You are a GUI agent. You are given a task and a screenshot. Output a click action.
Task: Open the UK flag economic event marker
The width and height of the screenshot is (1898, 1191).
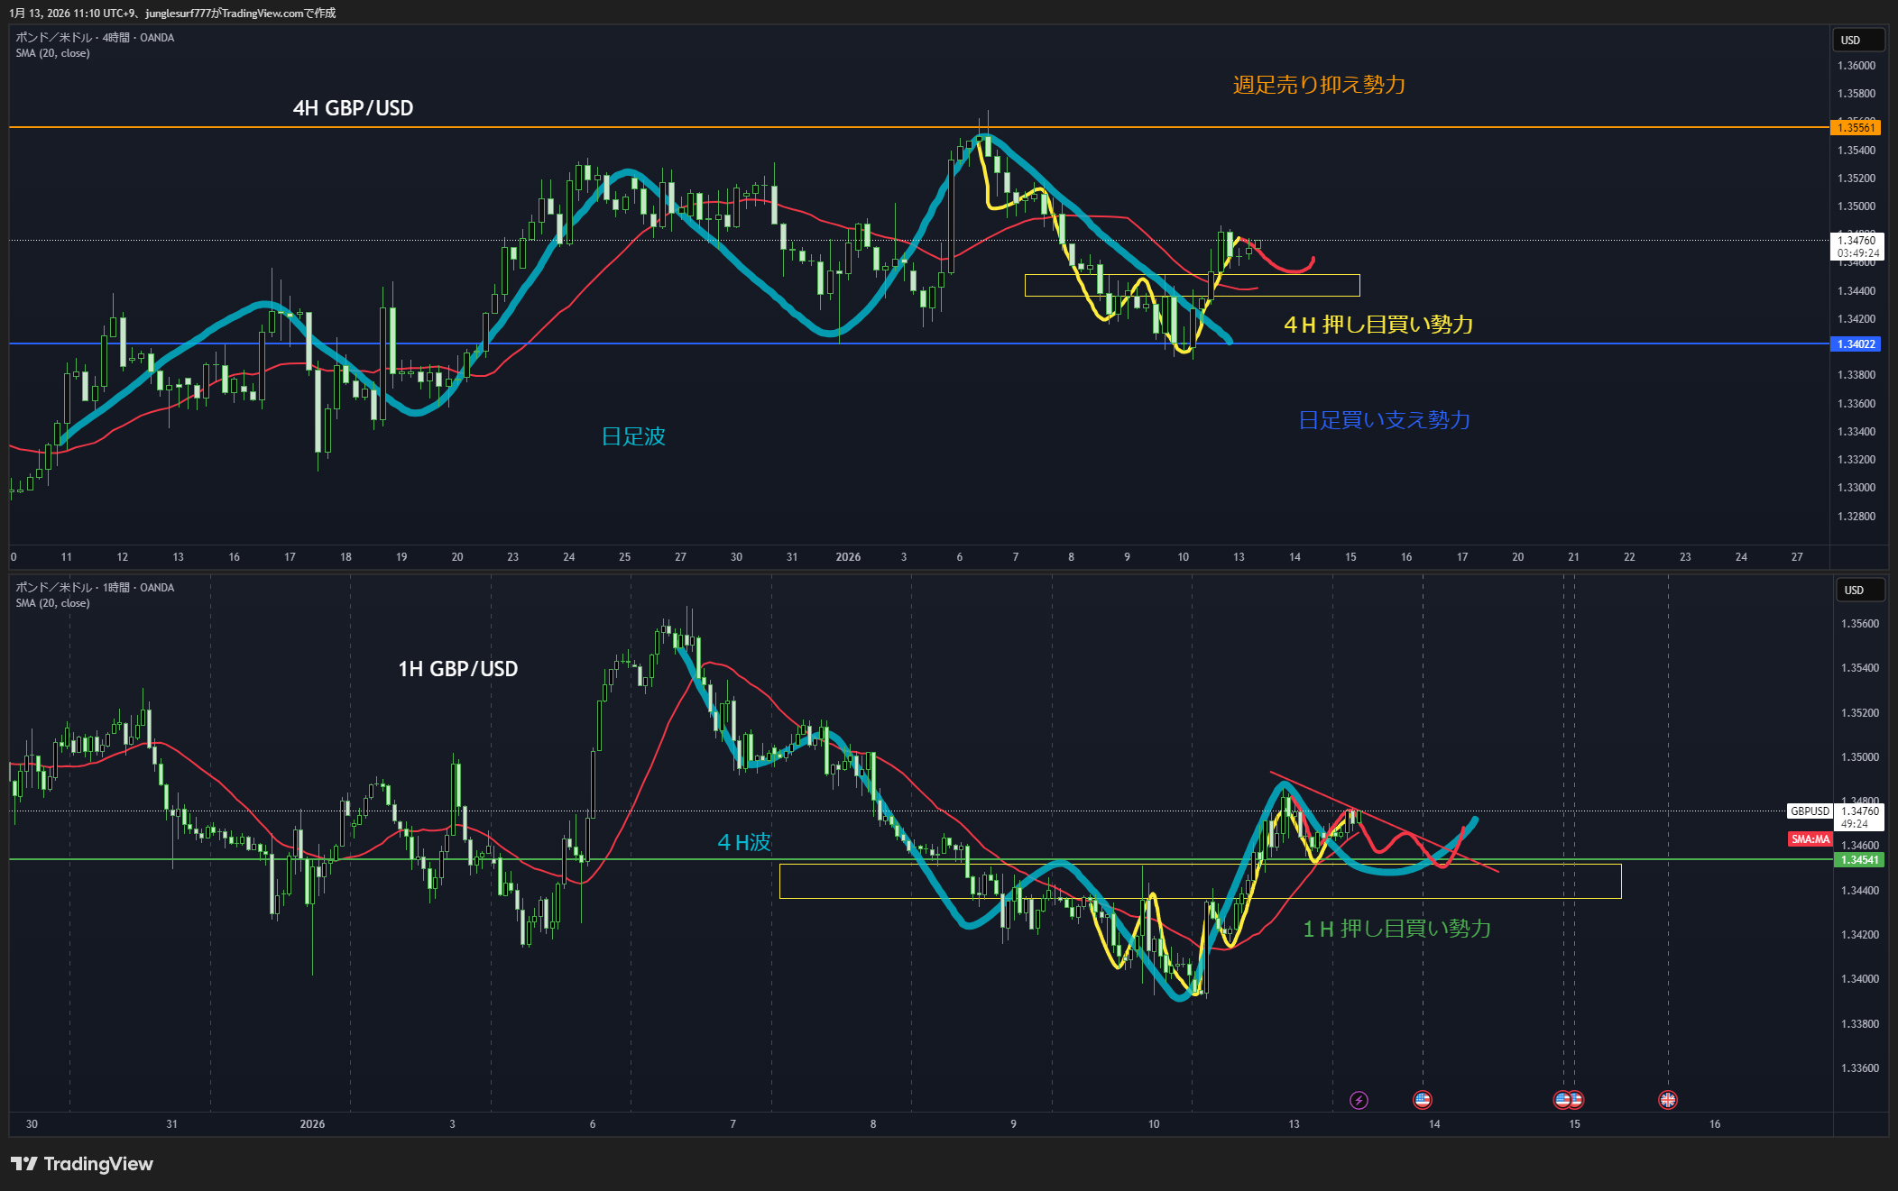click(1667, 1100)
